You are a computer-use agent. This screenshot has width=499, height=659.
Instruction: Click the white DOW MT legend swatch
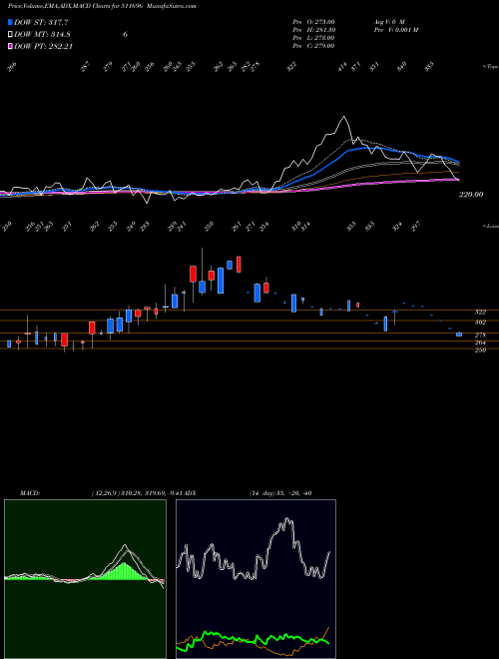[x=10, y=34]
